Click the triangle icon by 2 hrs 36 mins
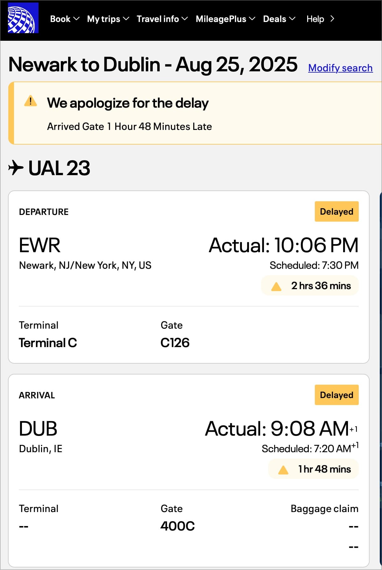 click(x=276, y=286)
